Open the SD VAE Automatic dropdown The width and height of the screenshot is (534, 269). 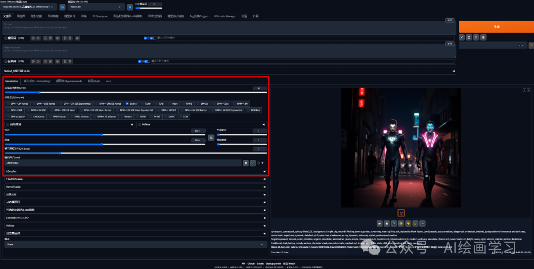(x=96, y=7)
